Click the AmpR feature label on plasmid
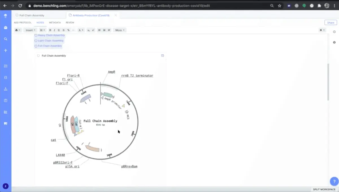The width and height of the screenshot is (339, 192). tap(112, 72)
